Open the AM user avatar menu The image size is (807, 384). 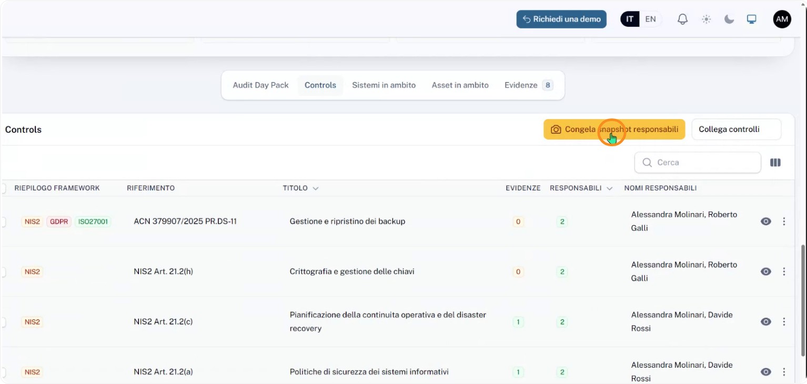pyautogui.click(x=782, y=19)
